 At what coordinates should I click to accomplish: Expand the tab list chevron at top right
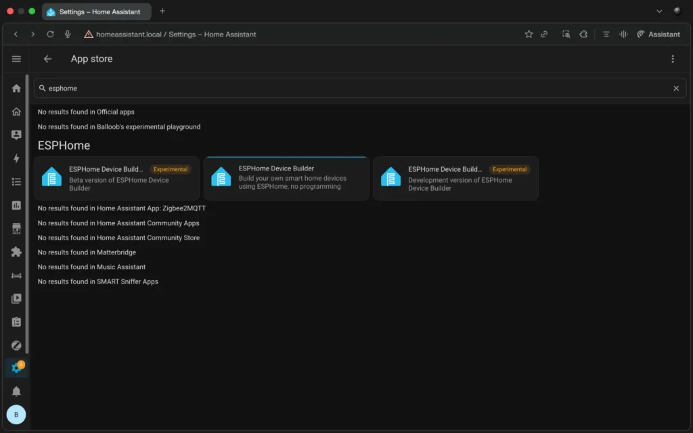pos(659,11)
